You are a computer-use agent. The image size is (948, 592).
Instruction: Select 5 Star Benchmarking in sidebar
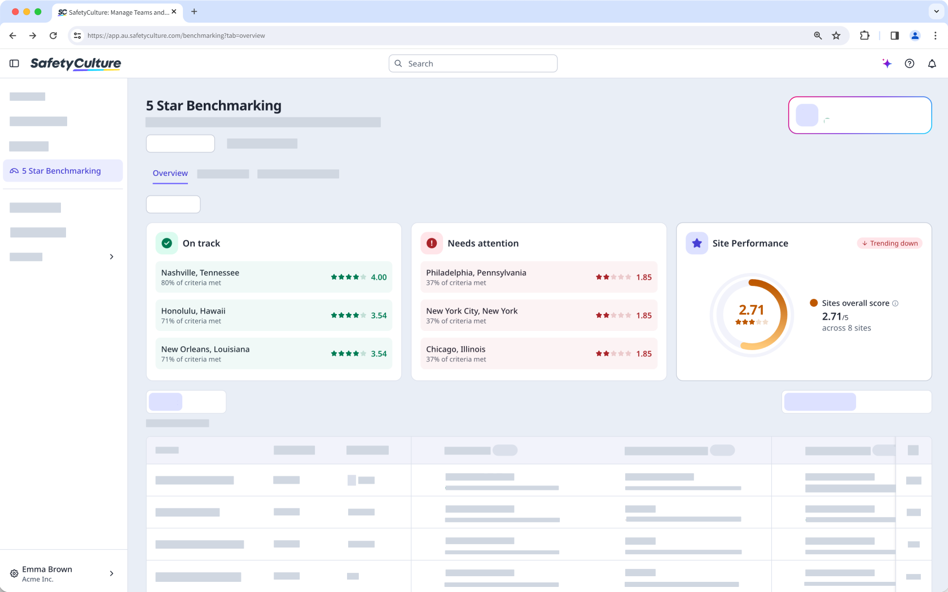coord(63,171)
